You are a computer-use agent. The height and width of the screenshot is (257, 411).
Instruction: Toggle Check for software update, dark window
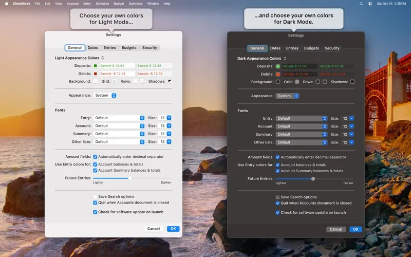point(277,212)
